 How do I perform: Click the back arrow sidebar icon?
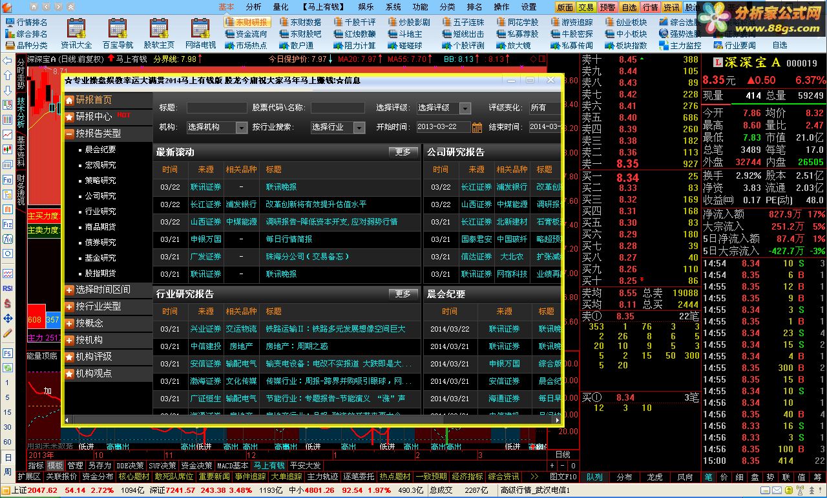(8, 61)
